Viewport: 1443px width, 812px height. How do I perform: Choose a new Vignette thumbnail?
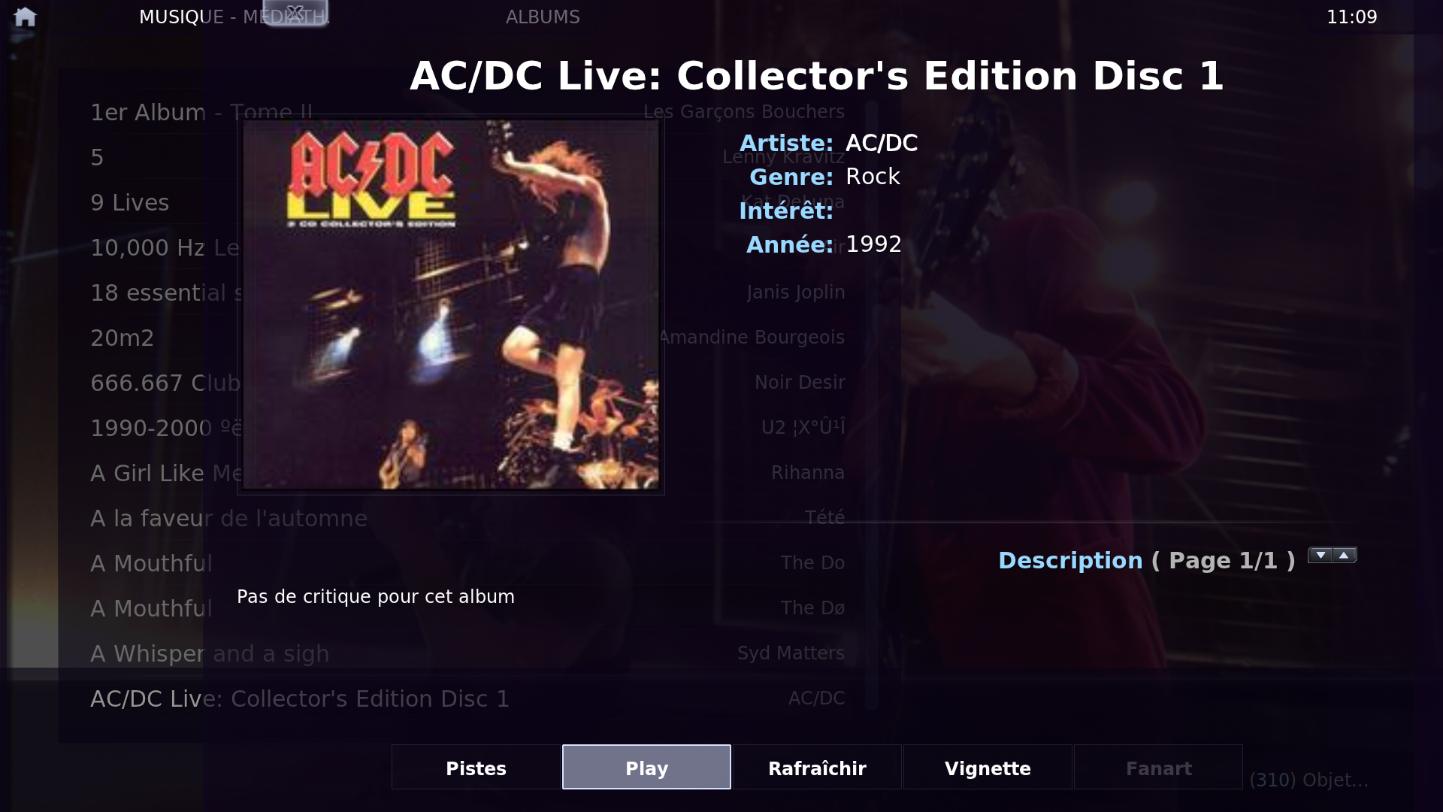[x=988, y=767]
